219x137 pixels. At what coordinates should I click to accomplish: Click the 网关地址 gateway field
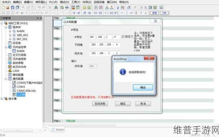(105, 53)
